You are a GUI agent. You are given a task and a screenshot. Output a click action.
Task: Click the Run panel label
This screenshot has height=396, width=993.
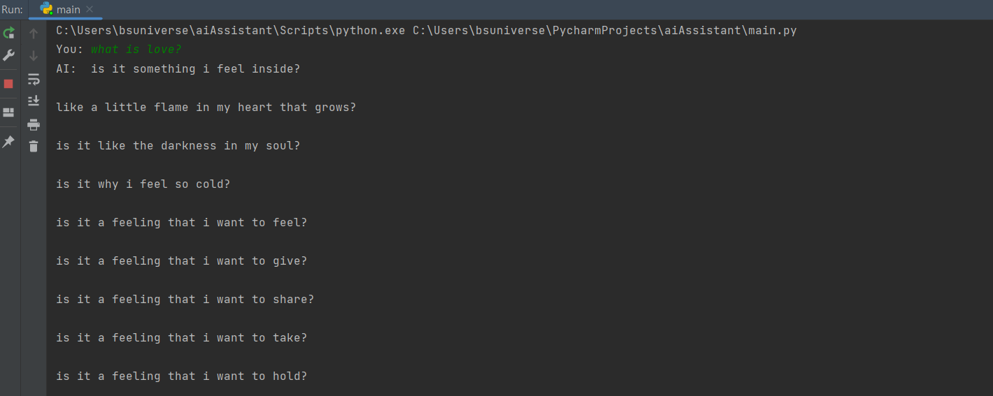(12, 9)
